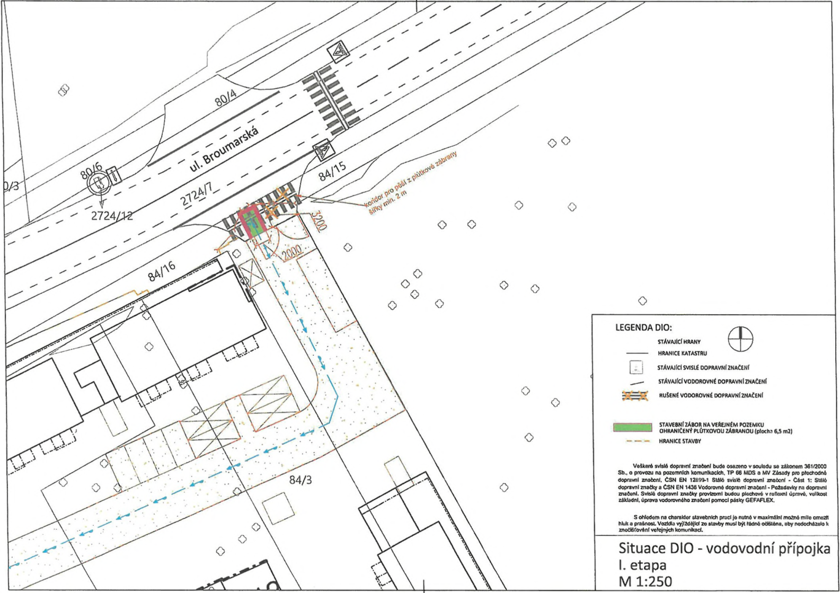Click the 'ul. Broumarská' street label
The height and width of the screenshot is (593, 840).
pyautogui.click(x=224, y=151)
